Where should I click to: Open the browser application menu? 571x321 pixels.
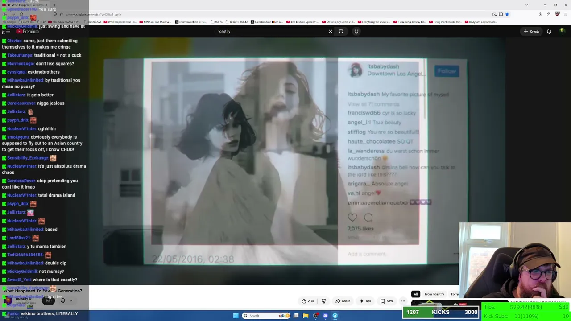click(565, 14)
